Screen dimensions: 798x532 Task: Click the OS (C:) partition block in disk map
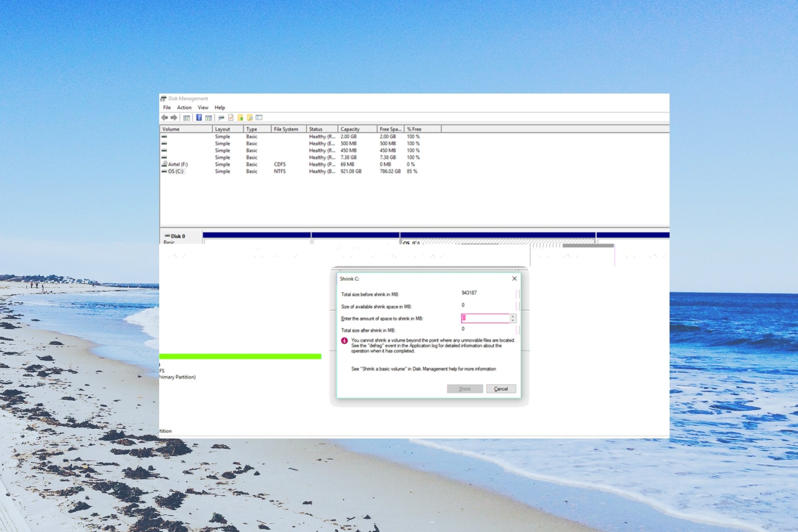[x=498, y=238]
